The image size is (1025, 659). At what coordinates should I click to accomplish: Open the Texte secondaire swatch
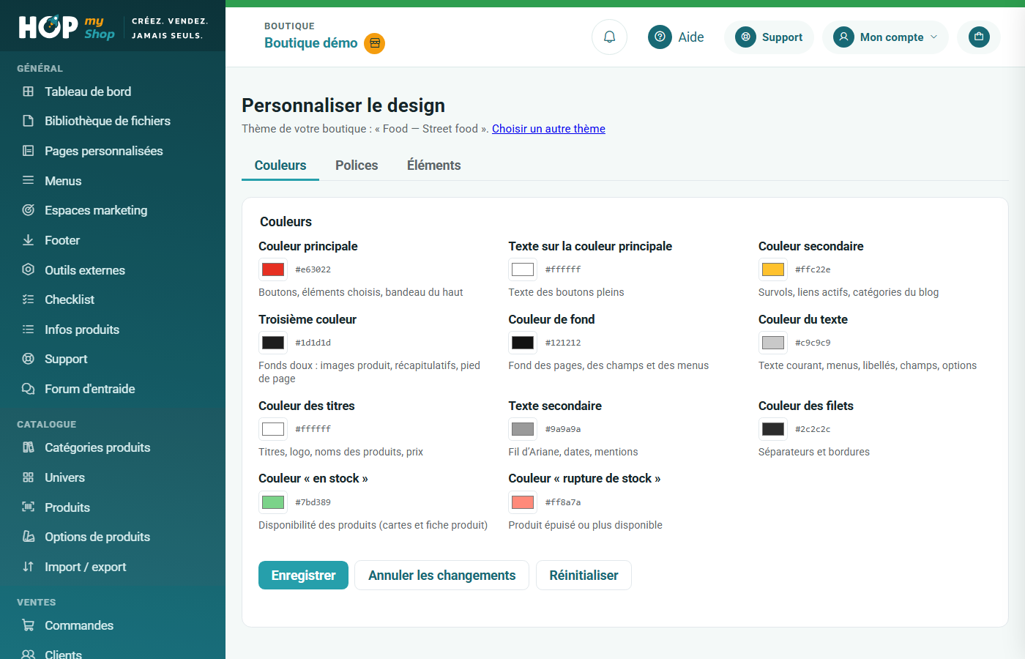(523, 429)
